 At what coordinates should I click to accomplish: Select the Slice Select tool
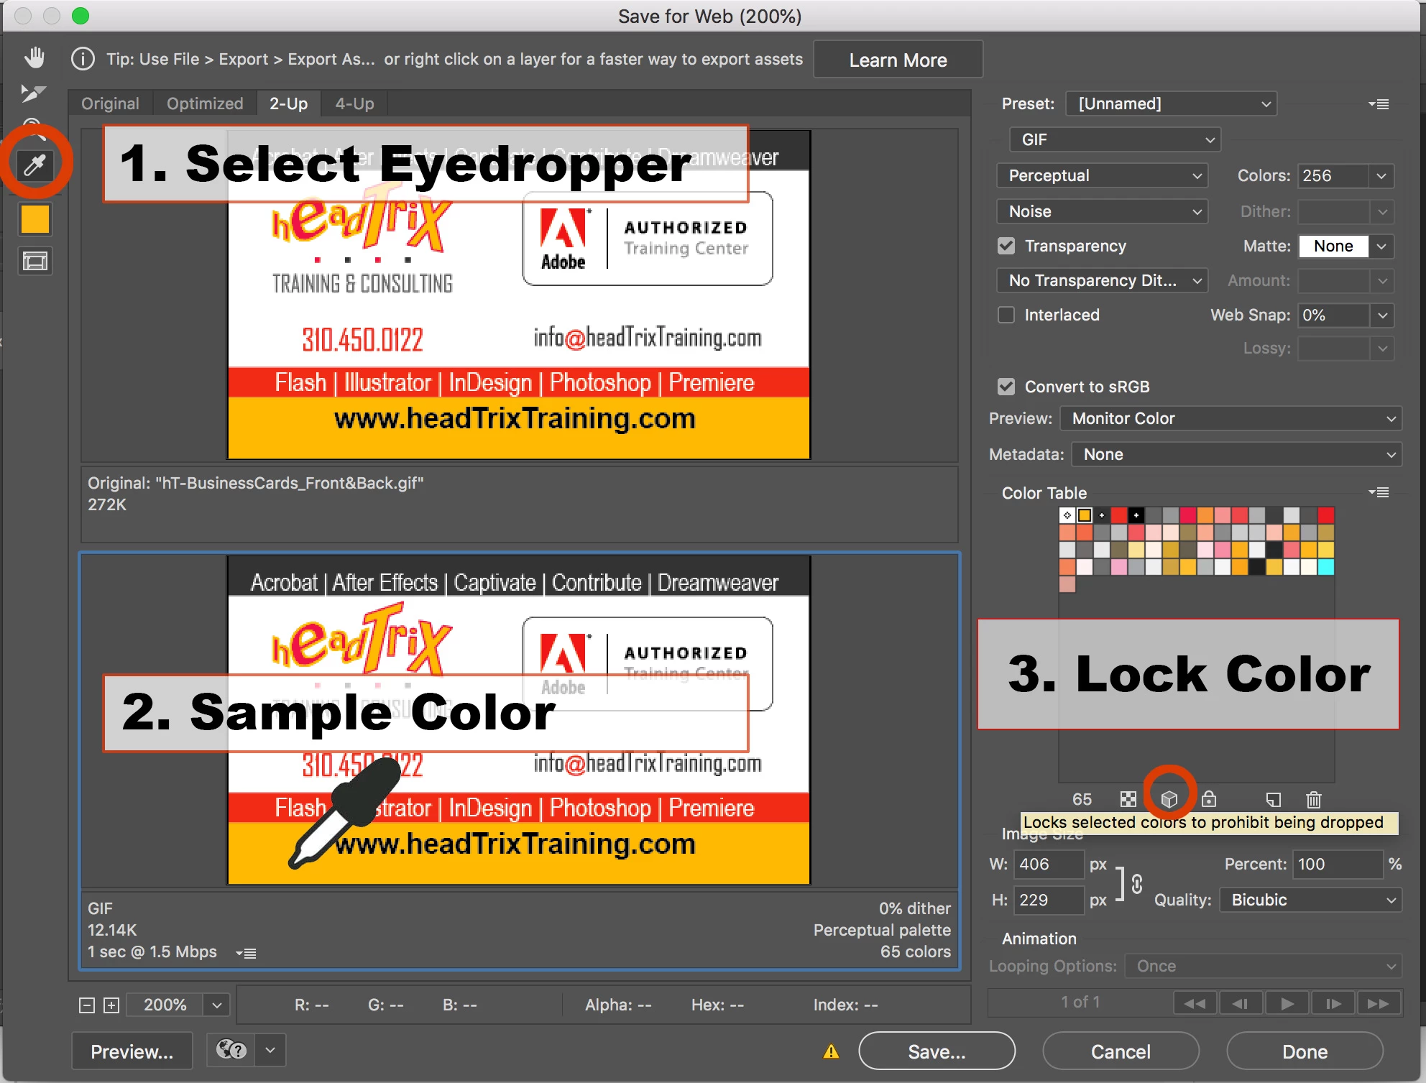click(x=33, y=93)
